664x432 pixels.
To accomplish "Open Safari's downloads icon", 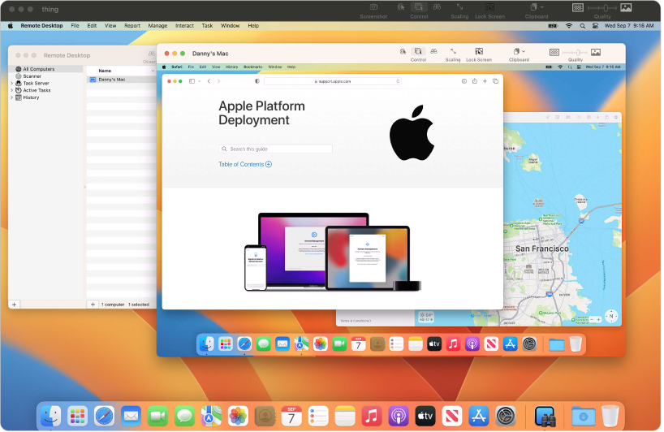I will tap(464, 81).
